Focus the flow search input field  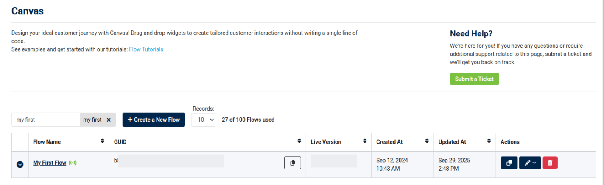(45, 120)
